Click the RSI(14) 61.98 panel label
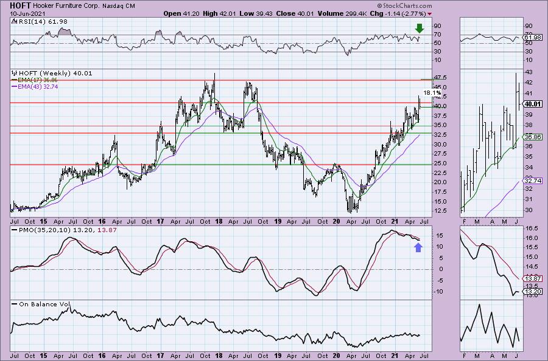This screenshot has width=548, height=361. [43, 22]
